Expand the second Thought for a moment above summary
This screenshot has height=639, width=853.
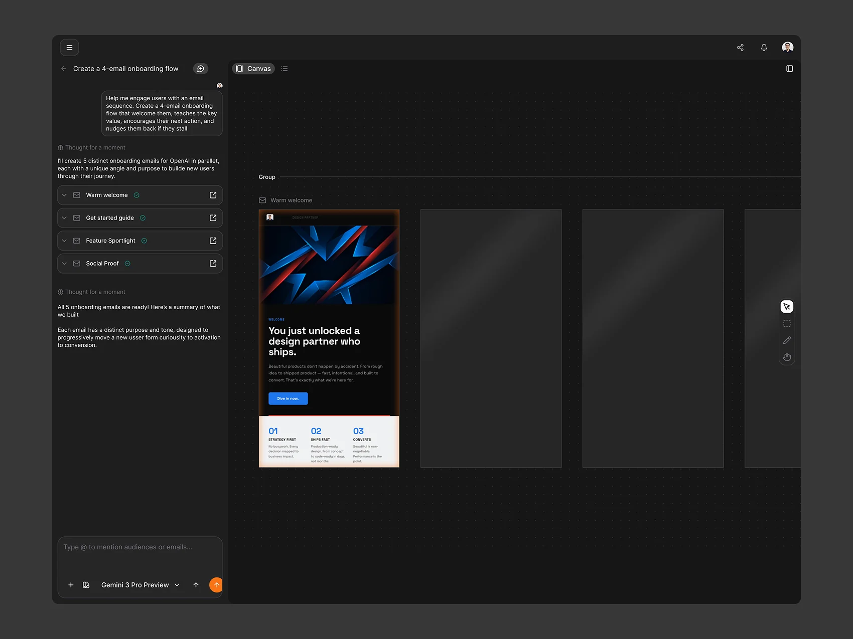91,292
